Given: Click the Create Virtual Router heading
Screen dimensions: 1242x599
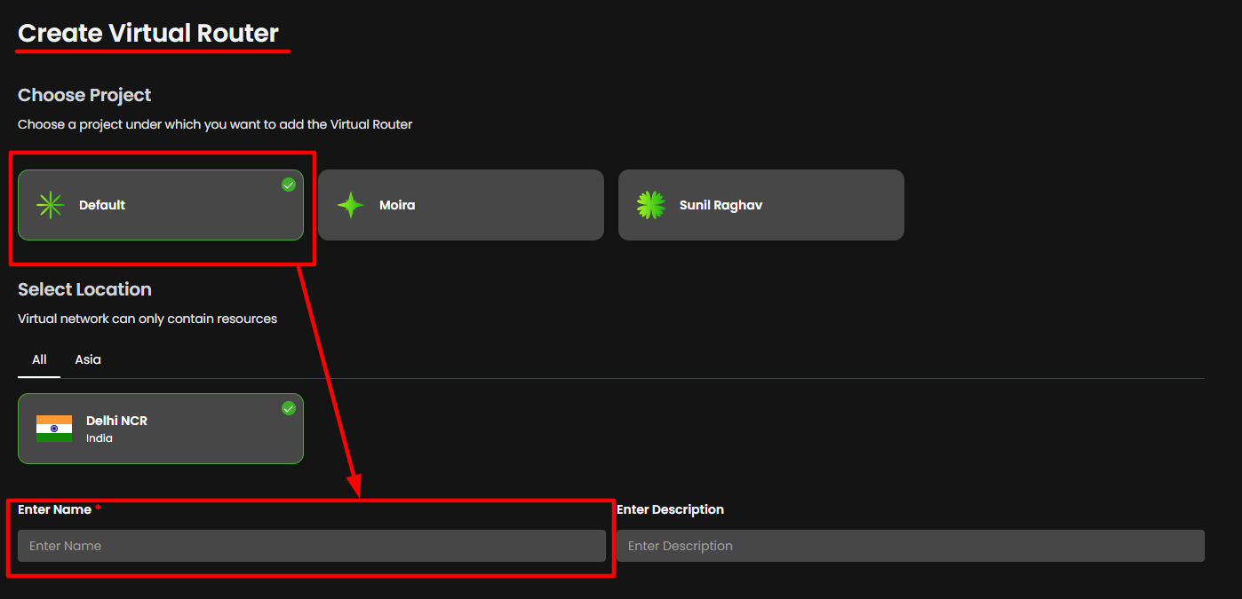Looking at the screenshot, I should [148, 34].
